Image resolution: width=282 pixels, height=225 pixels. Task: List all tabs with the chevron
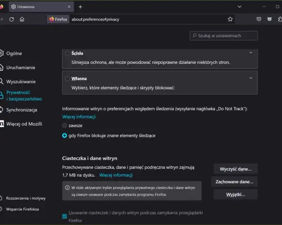[239, 7]
